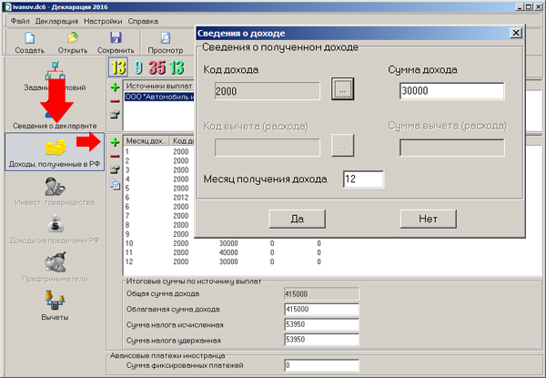Image resolution: width=546 pixels, height=378 pixels.
Task: Select the month 8 income row
Action: coord(158,225)
